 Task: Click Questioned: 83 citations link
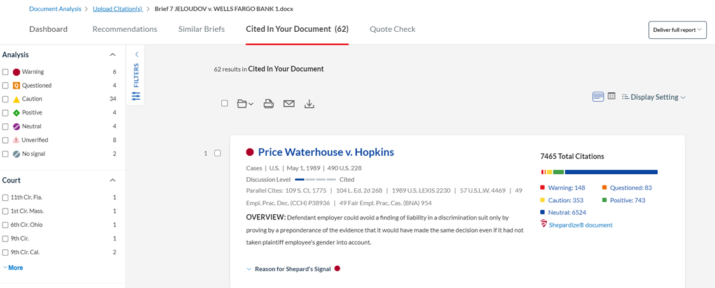631,188
